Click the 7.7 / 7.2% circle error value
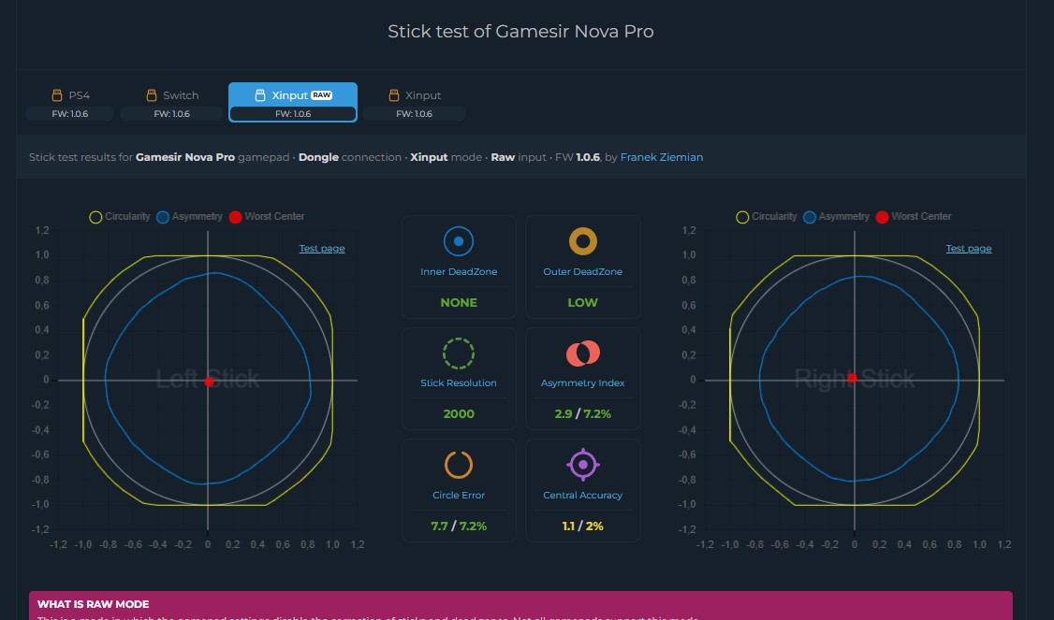 (459, 526)
